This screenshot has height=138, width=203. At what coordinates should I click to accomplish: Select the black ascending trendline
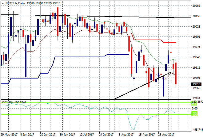click(x=142, y=86)
